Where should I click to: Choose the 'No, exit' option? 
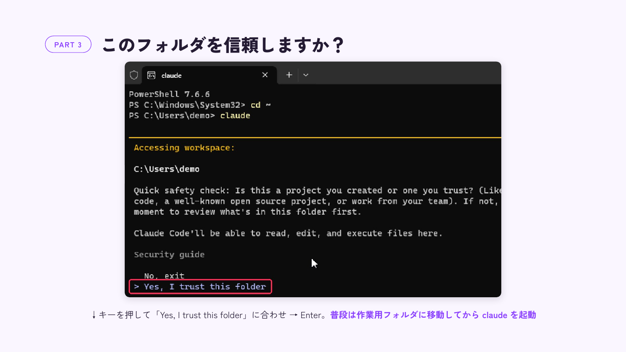(x=164, y=276)
